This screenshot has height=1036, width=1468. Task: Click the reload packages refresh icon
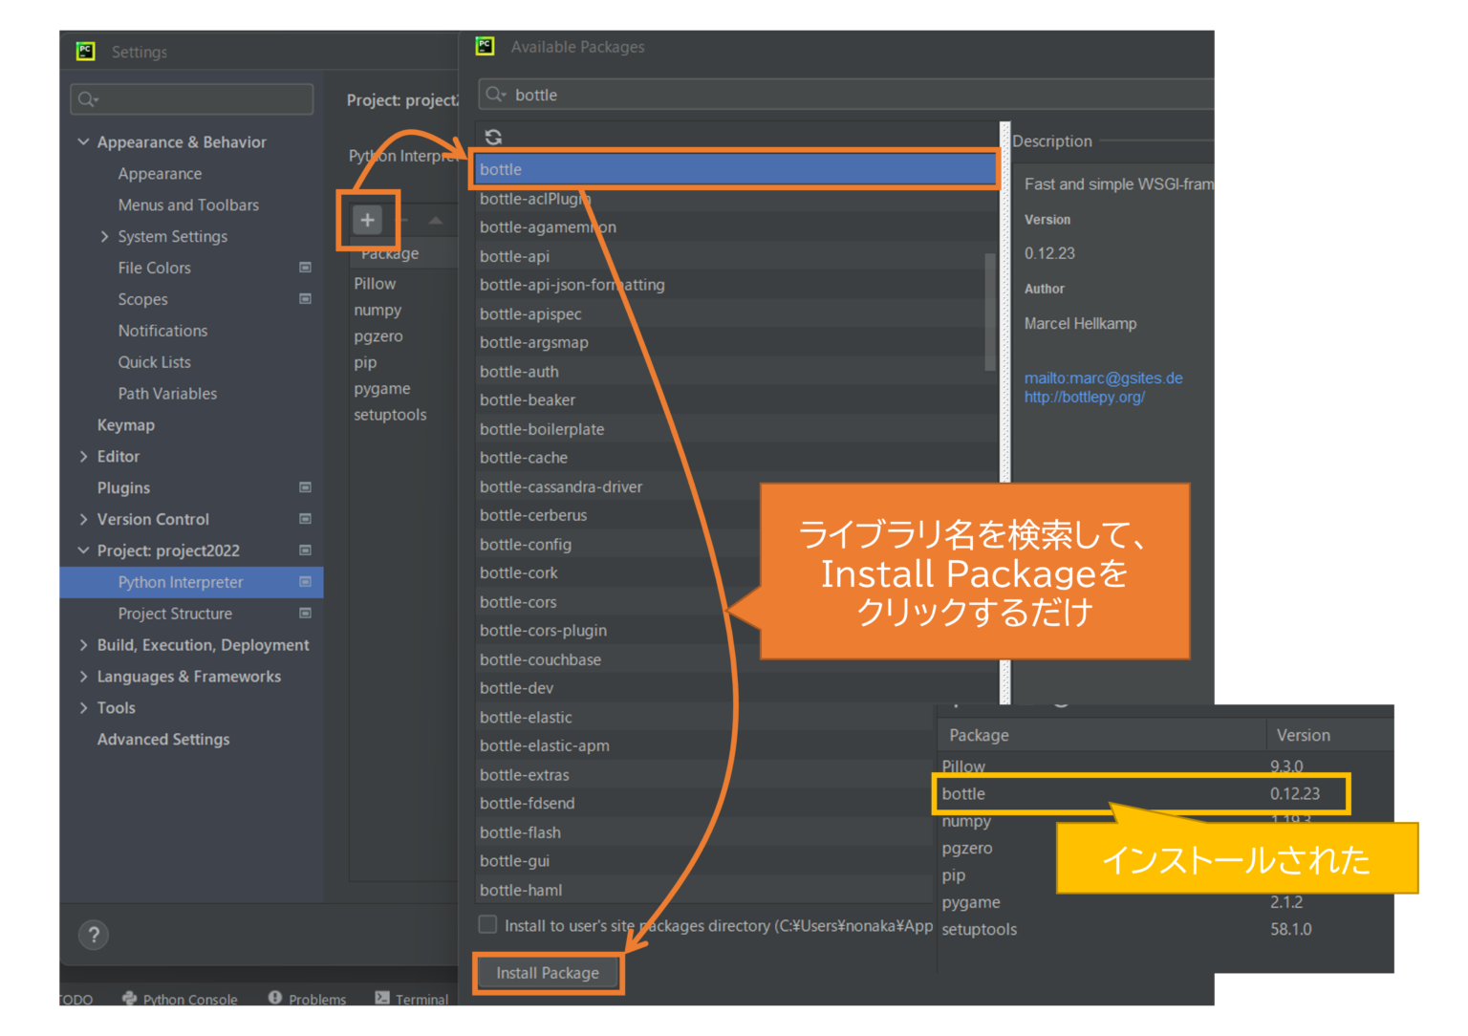tap(493, 138)
